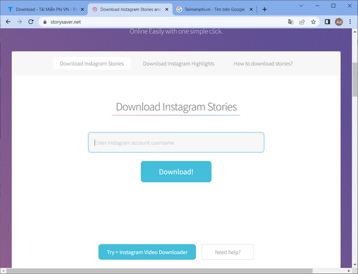Open a new tab with plus icon
Screen dimensions: 358x274
click(264, 9)
